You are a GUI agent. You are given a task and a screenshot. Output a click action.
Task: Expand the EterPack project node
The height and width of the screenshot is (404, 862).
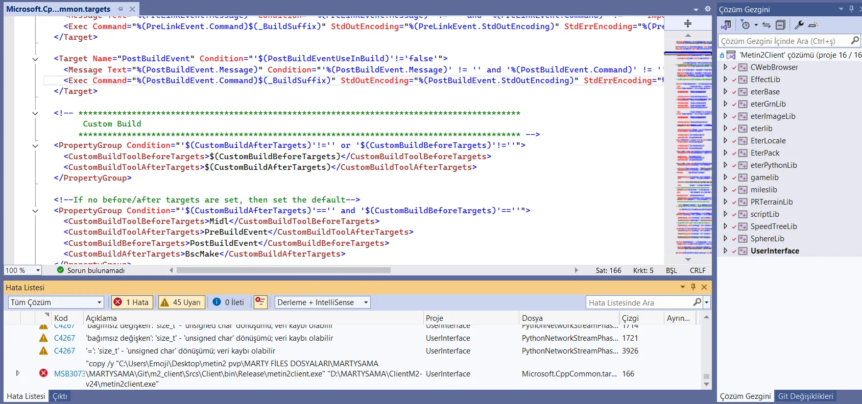(725, 153)
